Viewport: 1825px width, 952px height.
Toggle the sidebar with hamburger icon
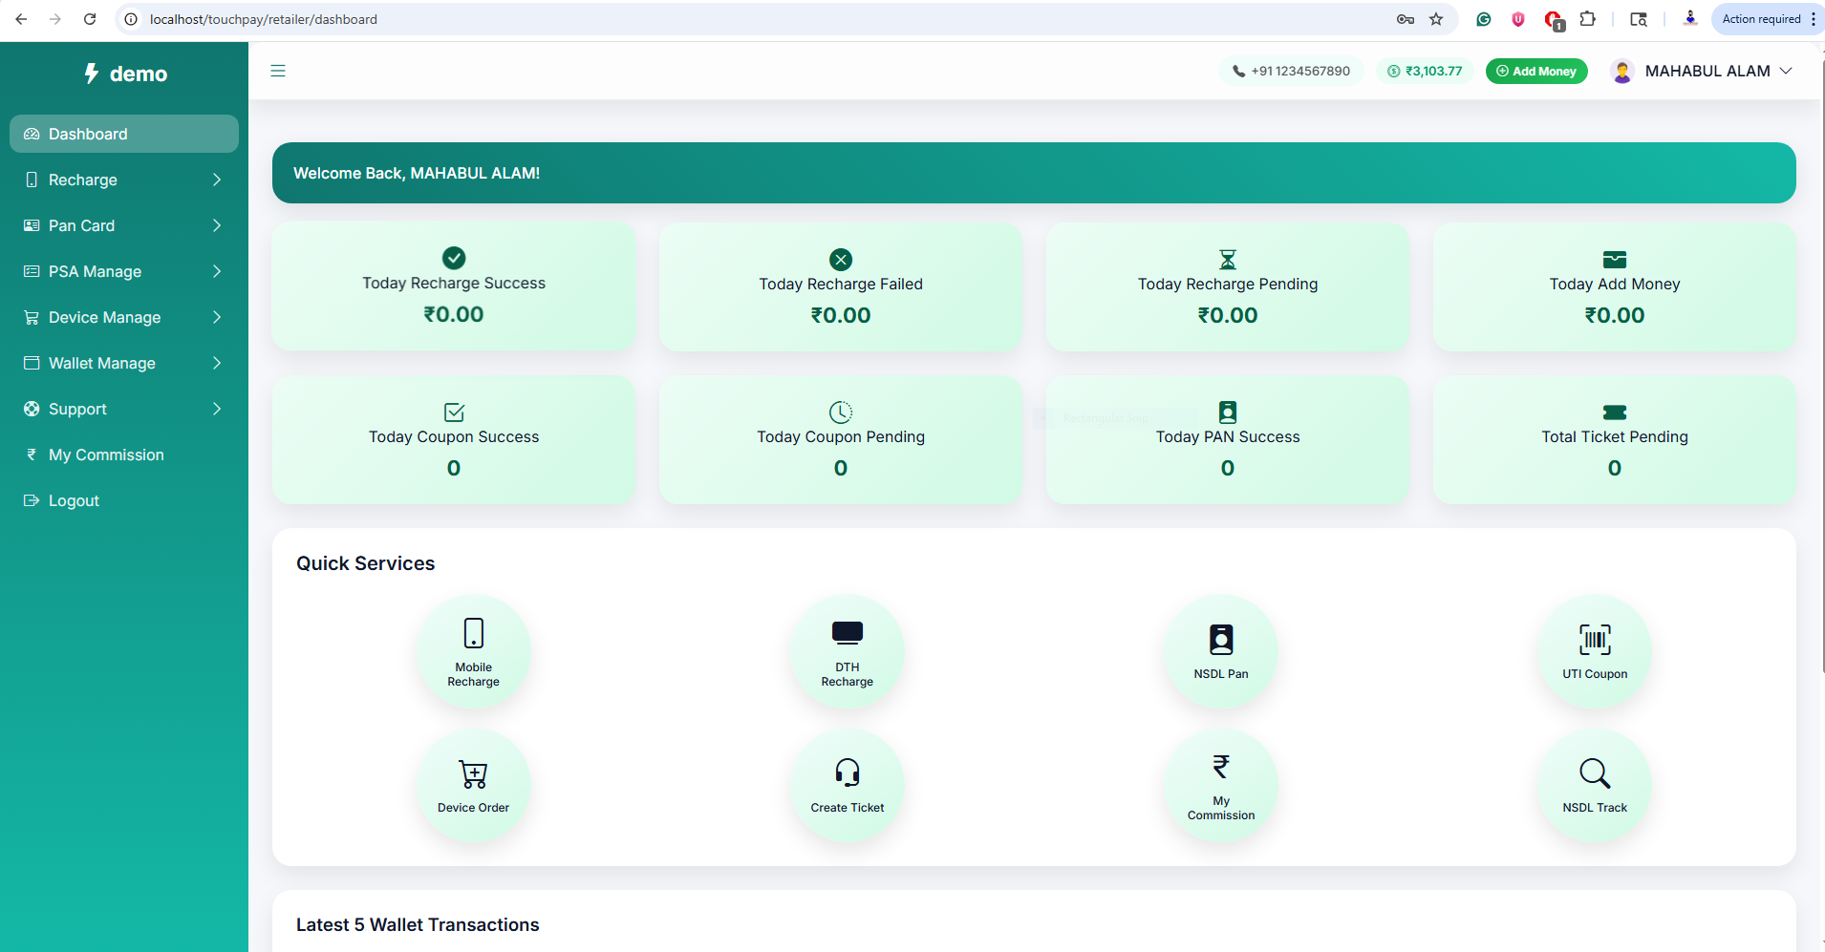point(278,71)
